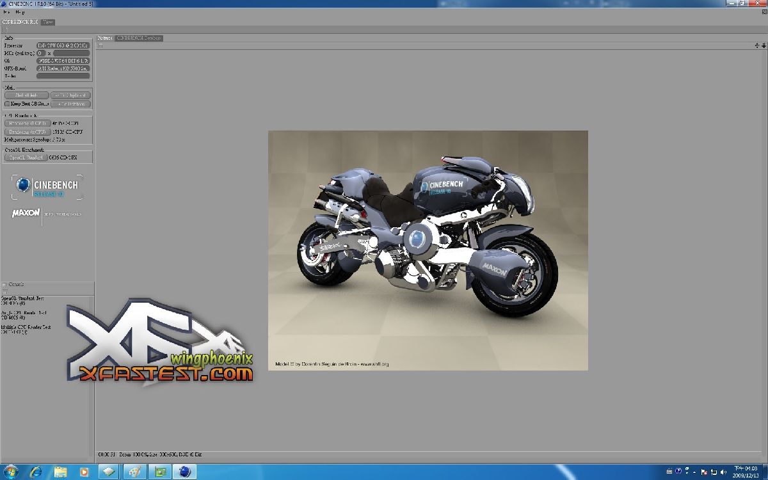Screen dimensions: 768x480
Task: Switch to the CINEBENCH R10 tab
Action: pos(20,22)
